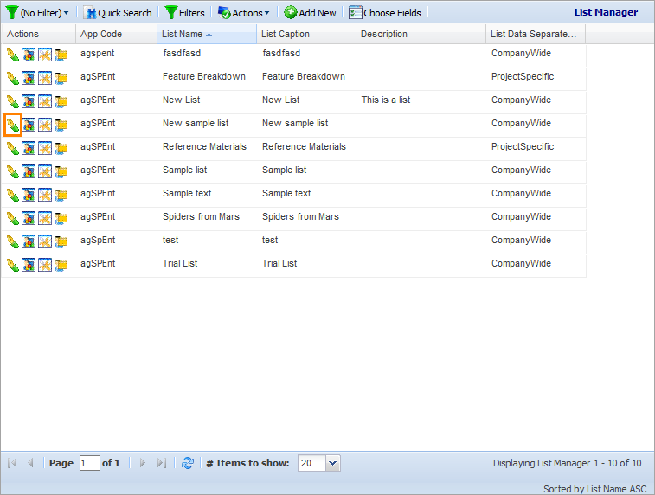
Task: Expand the Items to show dropdown arrow
Action: [333, 463]
